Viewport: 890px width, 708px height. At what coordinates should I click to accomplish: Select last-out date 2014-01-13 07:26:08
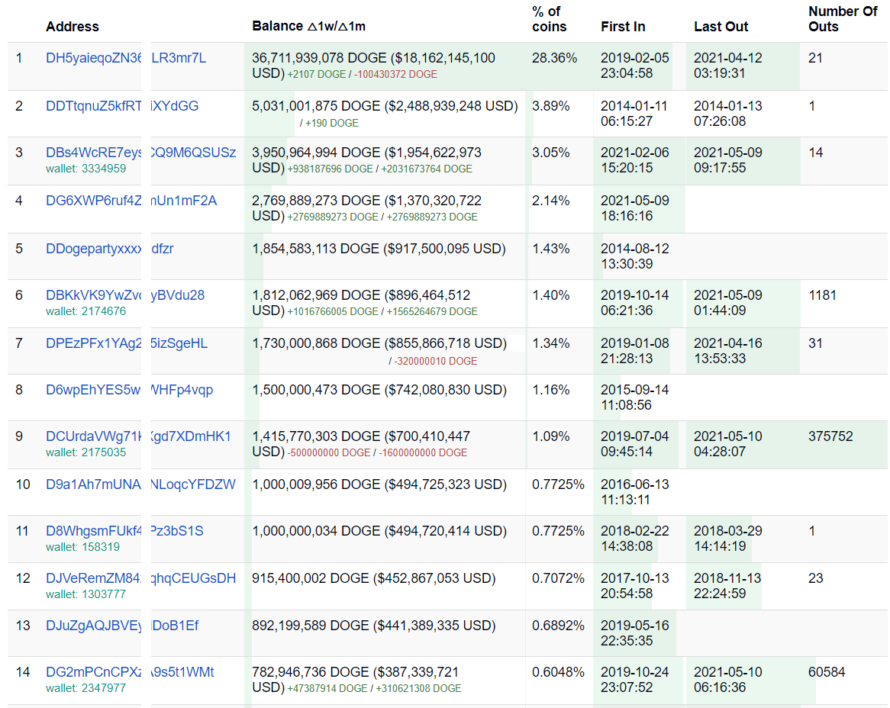[x=727, y=114]
